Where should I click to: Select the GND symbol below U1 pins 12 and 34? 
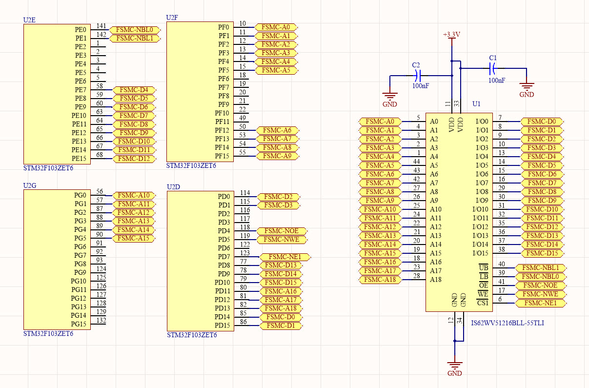pyautogui.click(x=455, y=368)
